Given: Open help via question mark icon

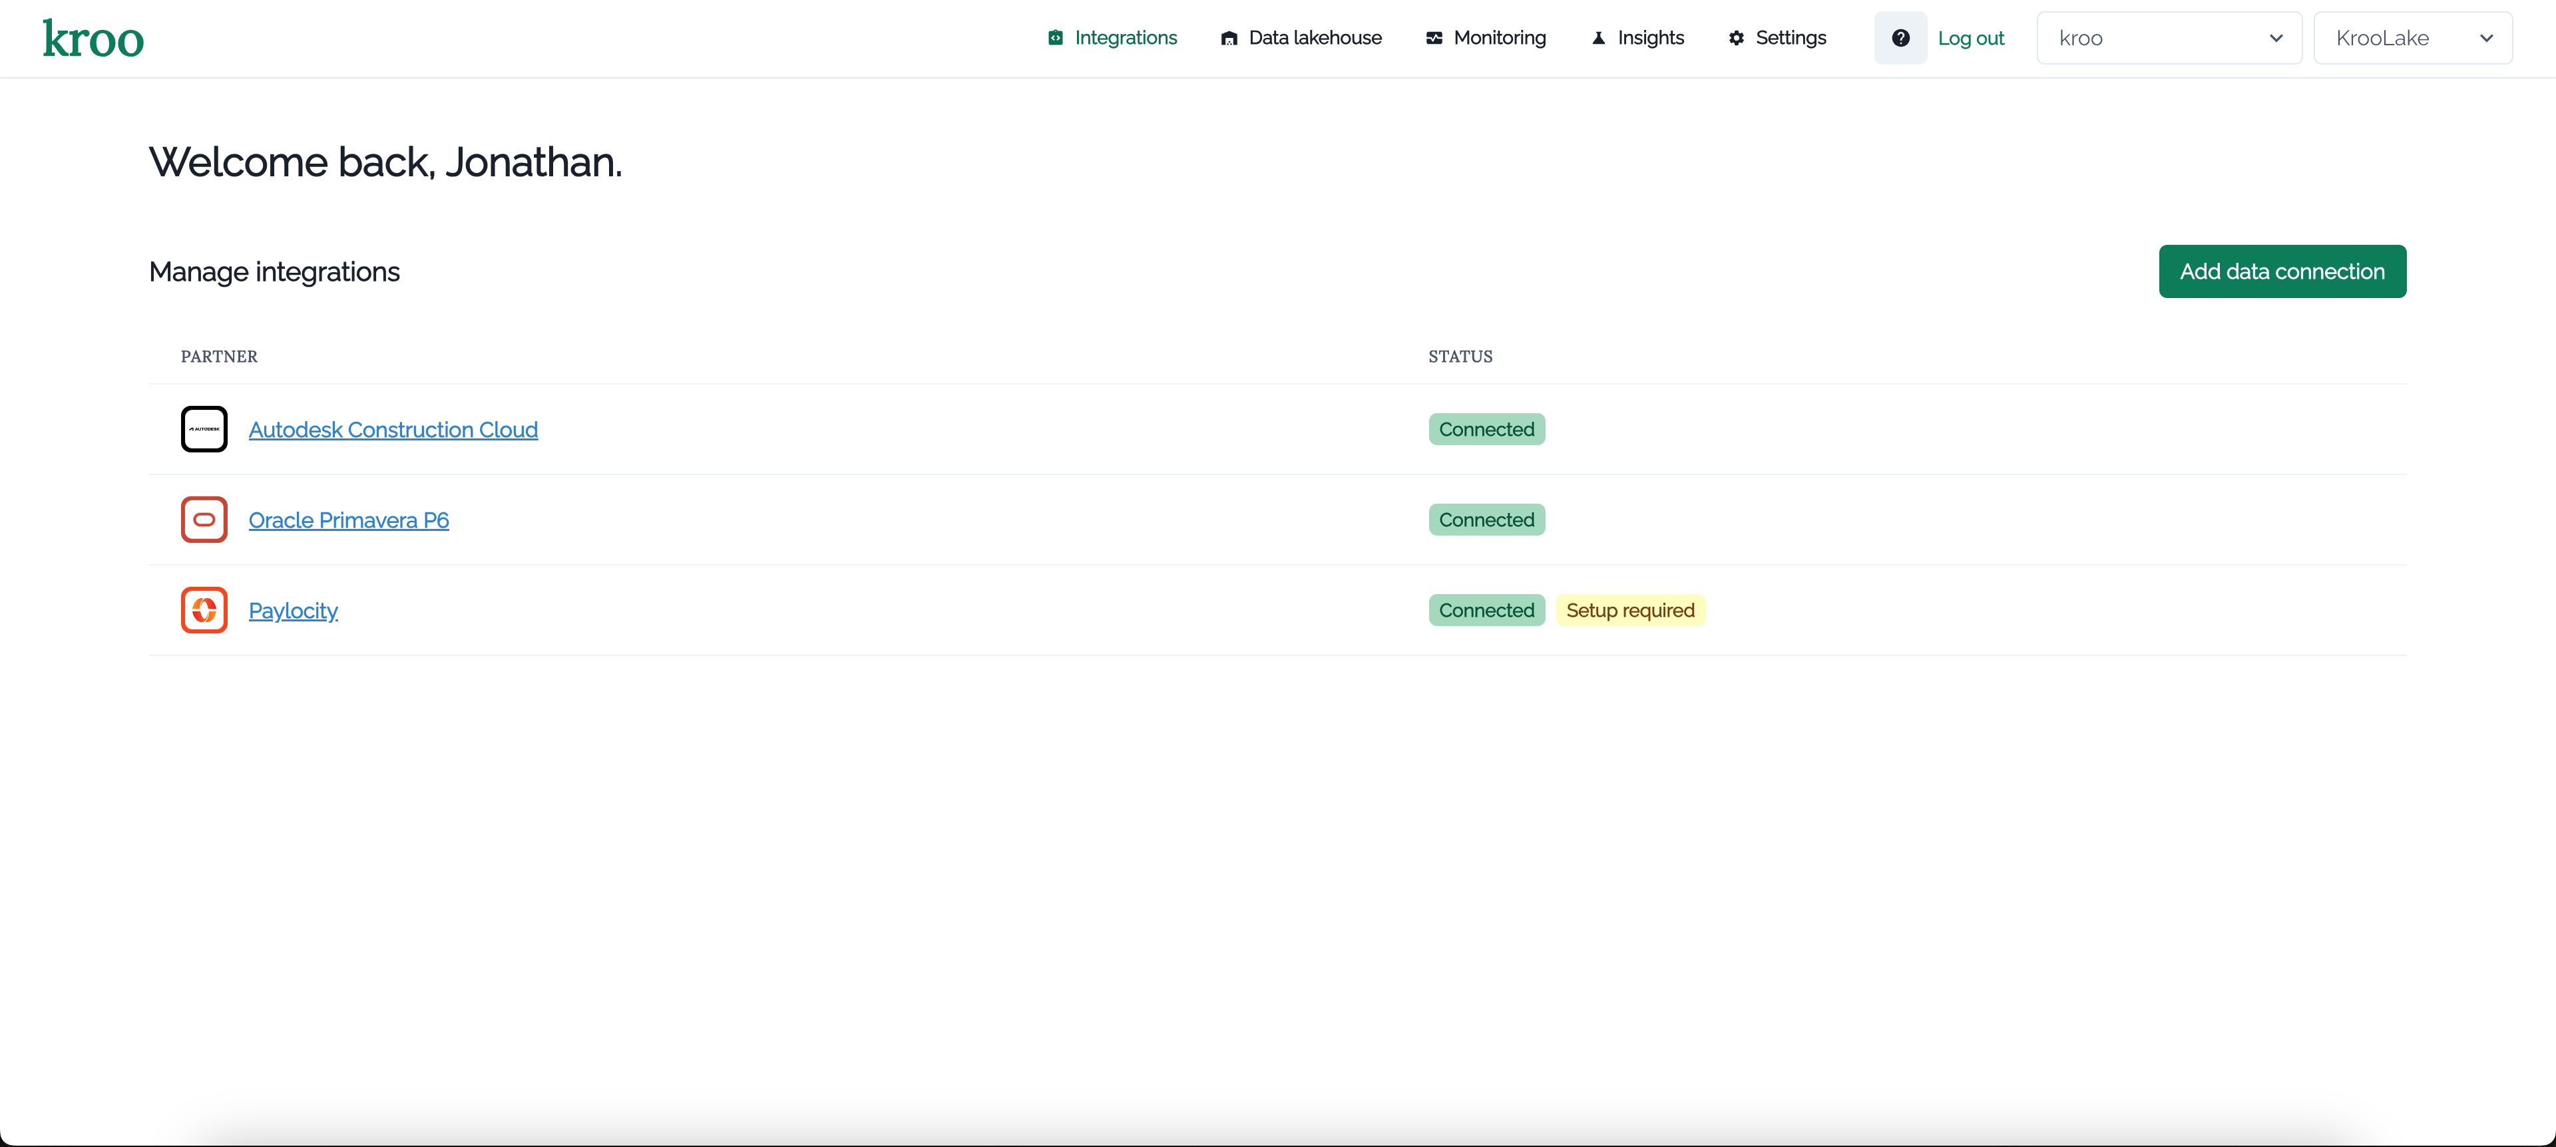Looking at the screenshot, I should click(x=1900, y=38).
